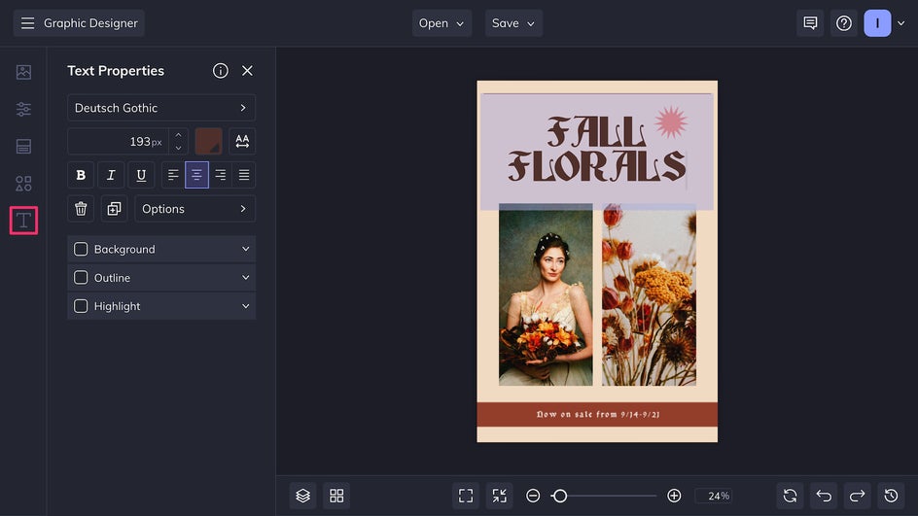Toggle bold formatting
This screenshot has width=918, height=516.
(81, 175)
